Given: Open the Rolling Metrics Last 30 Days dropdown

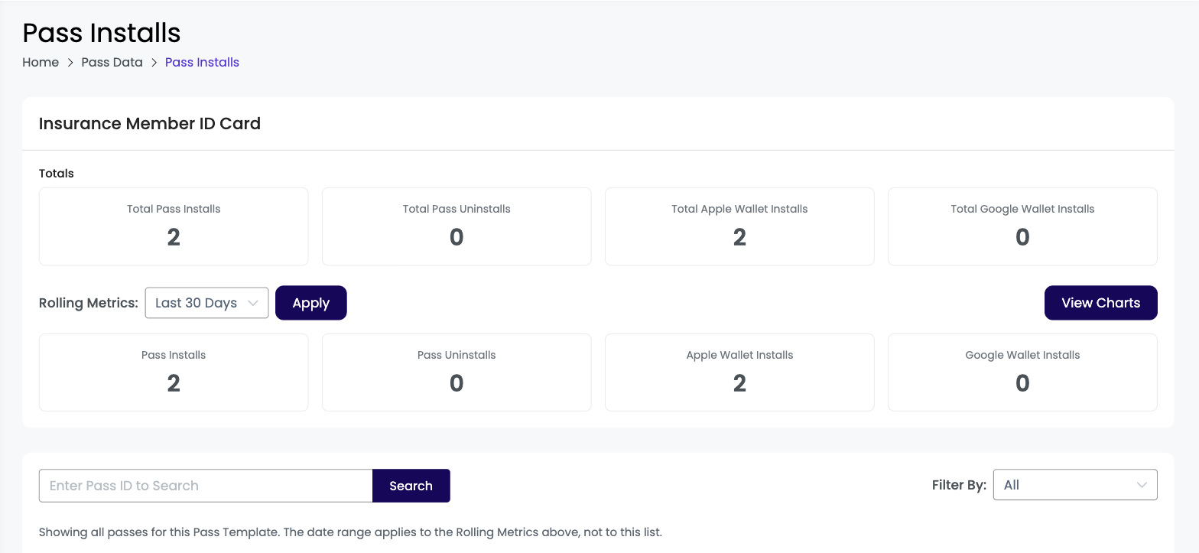Looking at the screenshot, I should coord(206,303).
